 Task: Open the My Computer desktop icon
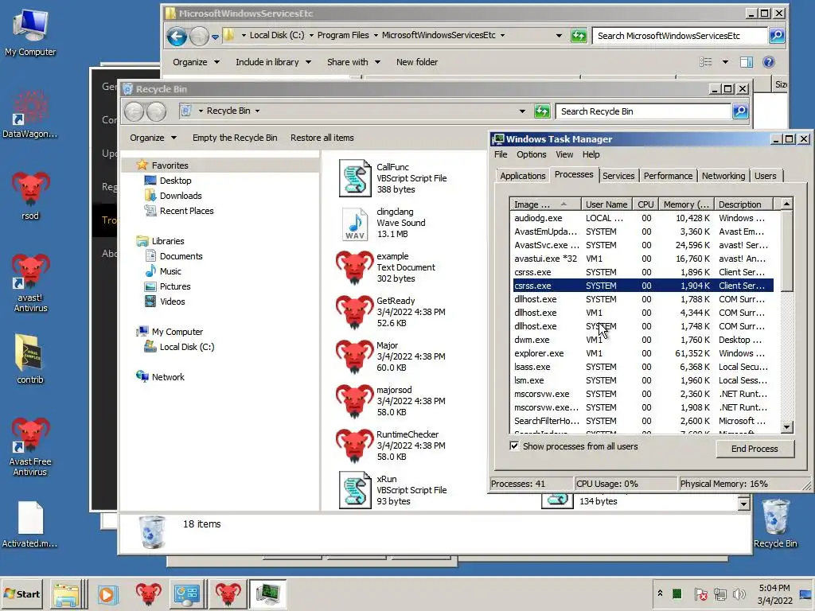click(x=30, y=32)
